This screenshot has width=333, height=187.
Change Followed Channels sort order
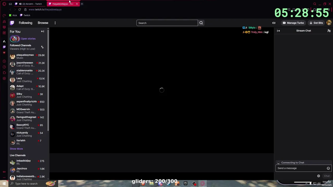click(x=42, y=47)
